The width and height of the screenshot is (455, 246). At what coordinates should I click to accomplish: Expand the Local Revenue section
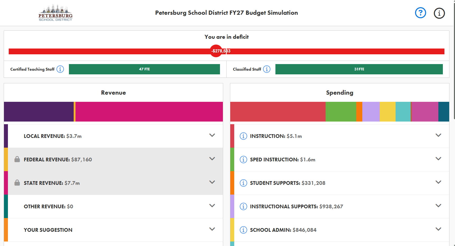212,135
